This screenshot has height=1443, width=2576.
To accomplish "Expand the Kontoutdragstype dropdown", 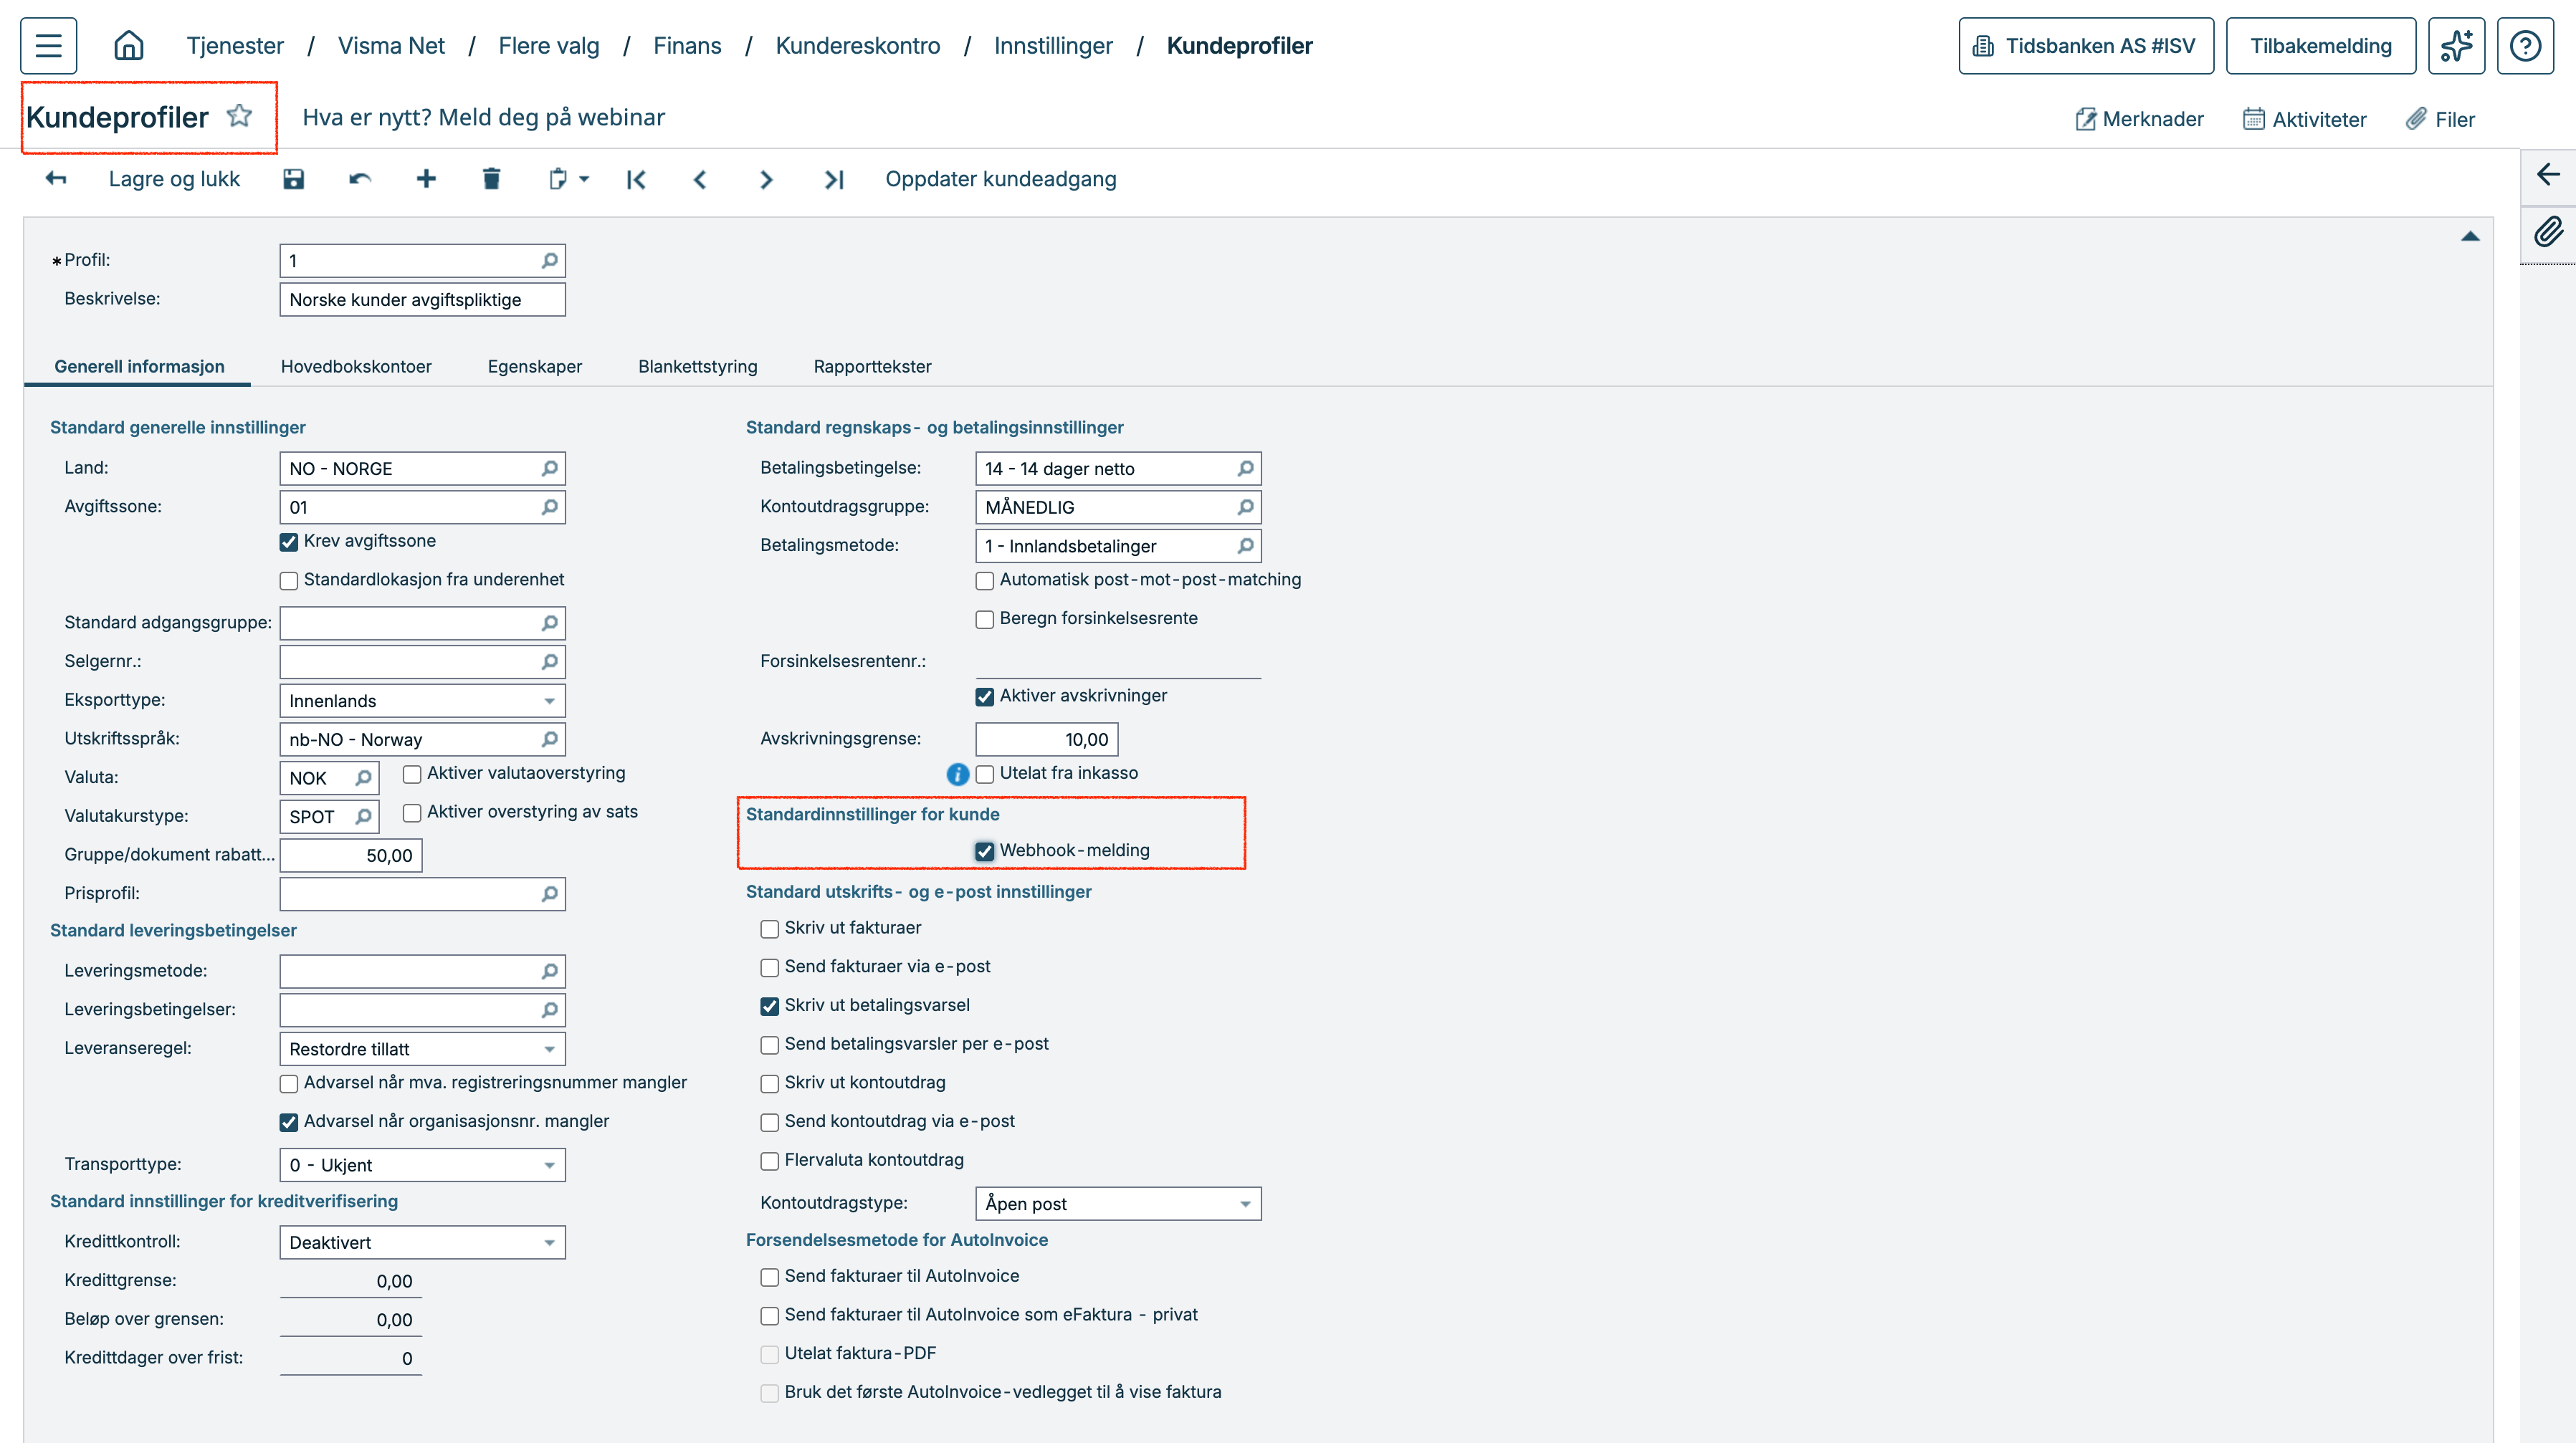I will (1118, 1204).
